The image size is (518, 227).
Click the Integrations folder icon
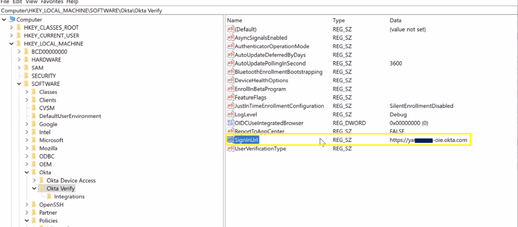pos(49,196)
